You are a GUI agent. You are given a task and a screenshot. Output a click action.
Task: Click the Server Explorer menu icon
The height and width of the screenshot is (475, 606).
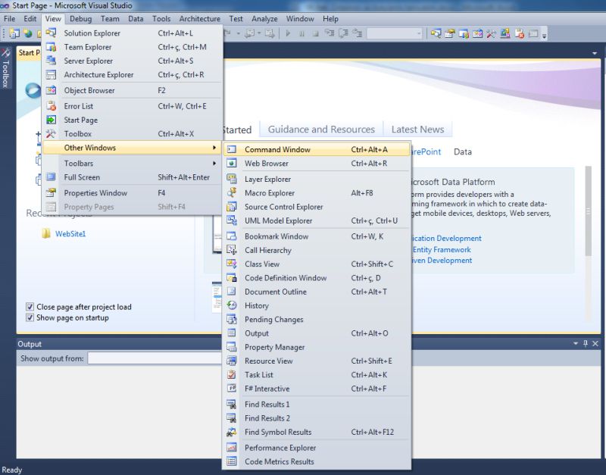[51, 61]
